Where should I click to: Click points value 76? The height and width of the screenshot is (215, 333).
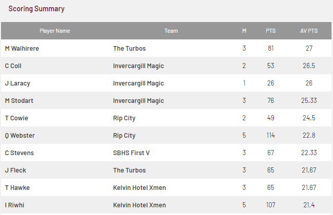click(x=270, y=100)
